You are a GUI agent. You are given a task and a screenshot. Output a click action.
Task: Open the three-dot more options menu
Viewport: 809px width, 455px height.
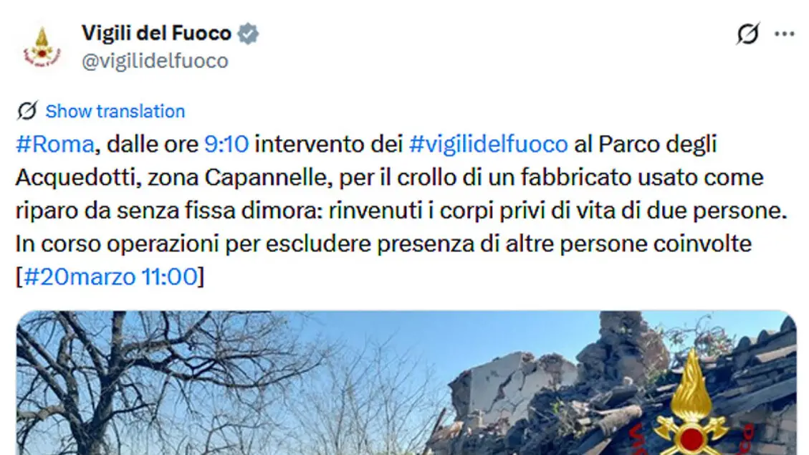pyautogui.click(x=784, y=34)
